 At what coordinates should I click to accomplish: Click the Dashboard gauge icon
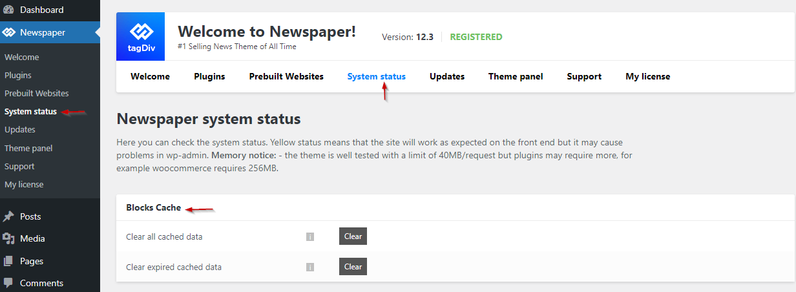[x=8, y=10]
